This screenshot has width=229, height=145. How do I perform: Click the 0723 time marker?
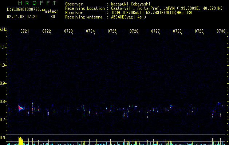coord(68,31)
